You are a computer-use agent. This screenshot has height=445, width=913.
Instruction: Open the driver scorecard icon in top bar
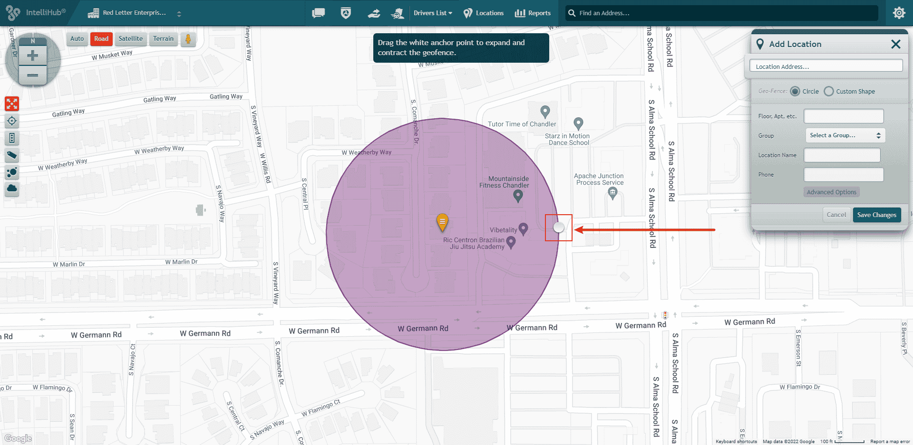click(398, 13)
